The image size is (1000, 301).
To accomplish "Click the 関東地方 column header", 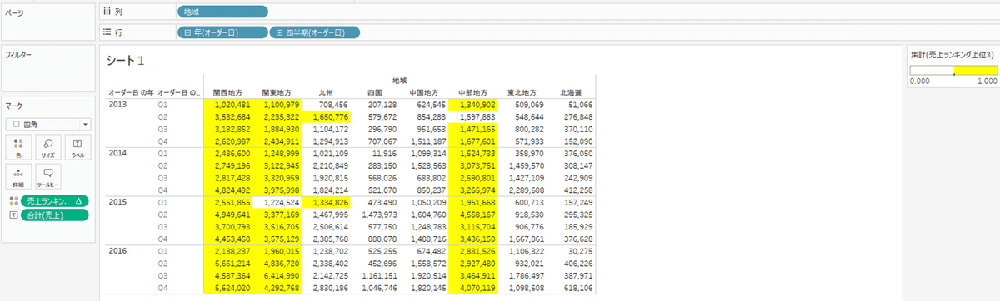I will point(277,92).
